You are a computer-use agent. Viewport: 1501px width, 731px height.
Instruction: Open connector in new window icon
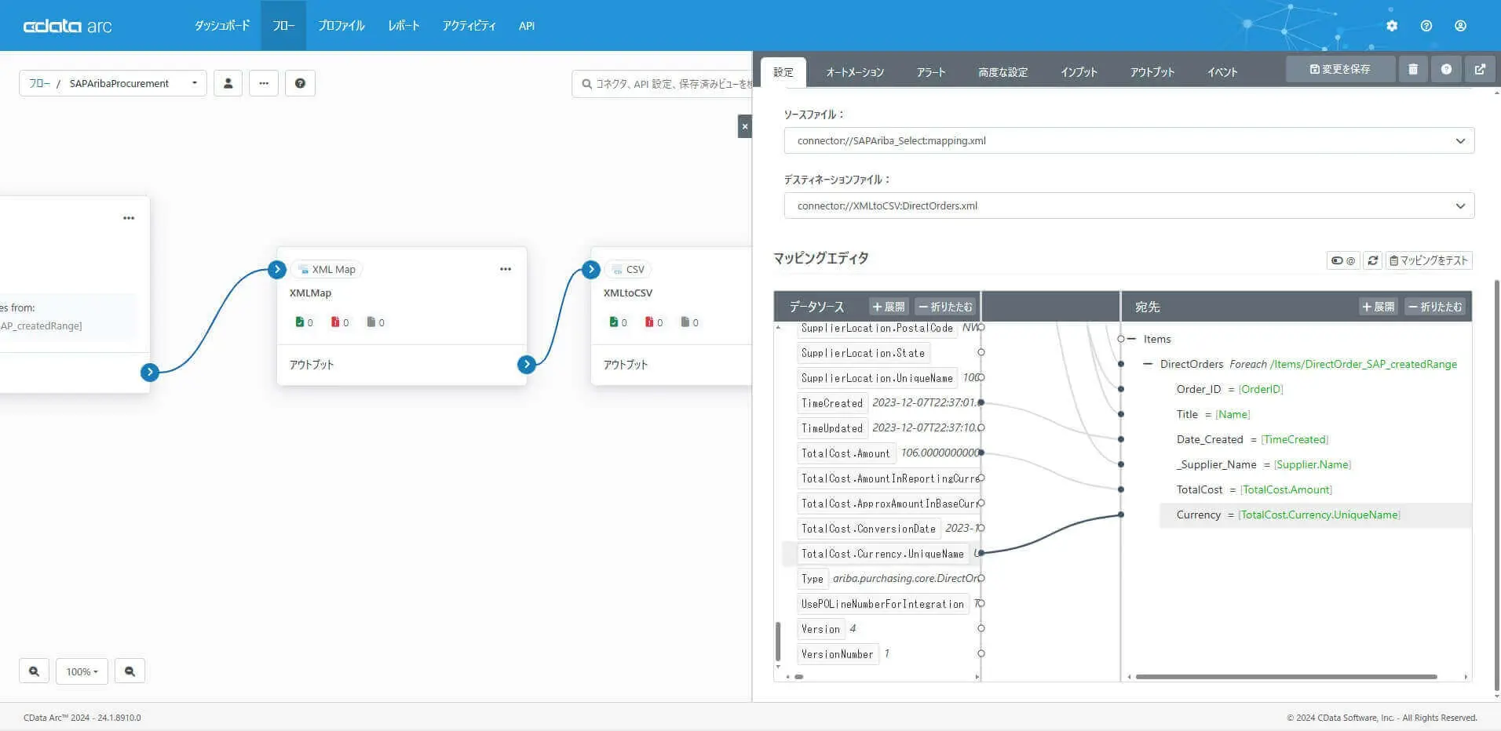pyautogui.click(x=1480, y=69)
